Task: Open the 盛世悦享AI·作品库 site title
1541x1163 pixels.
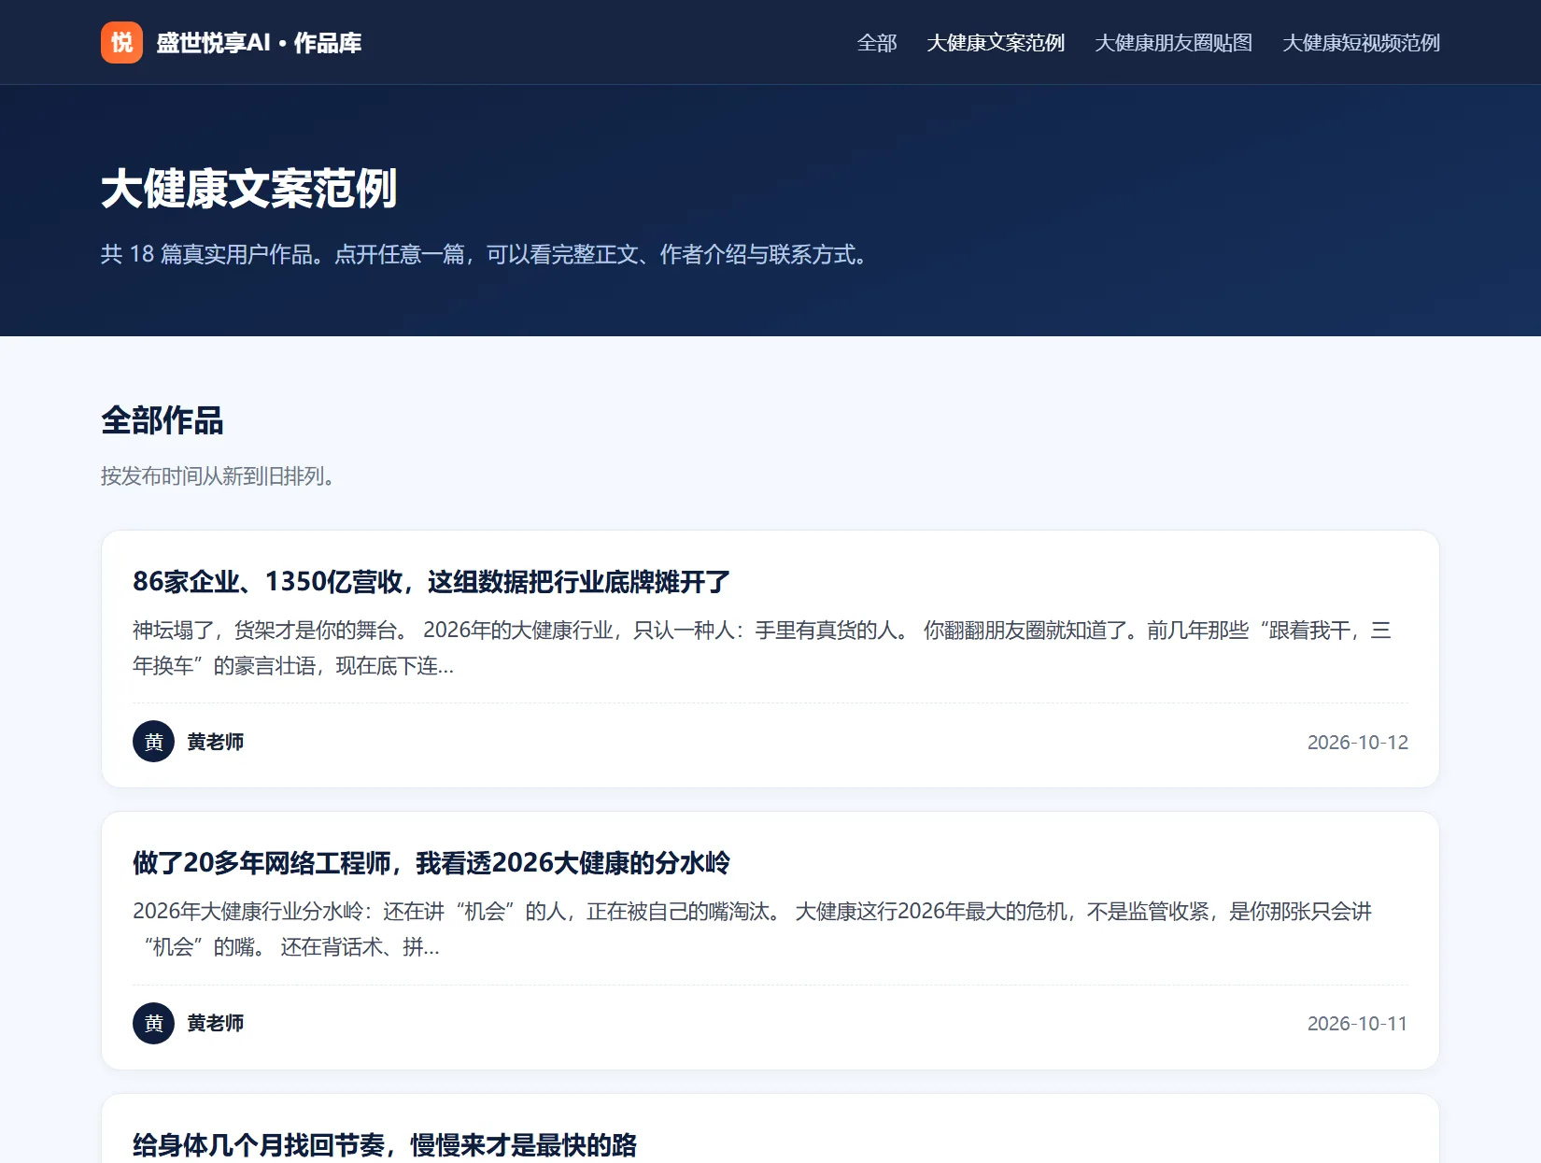Action: (x=259, y=43)
